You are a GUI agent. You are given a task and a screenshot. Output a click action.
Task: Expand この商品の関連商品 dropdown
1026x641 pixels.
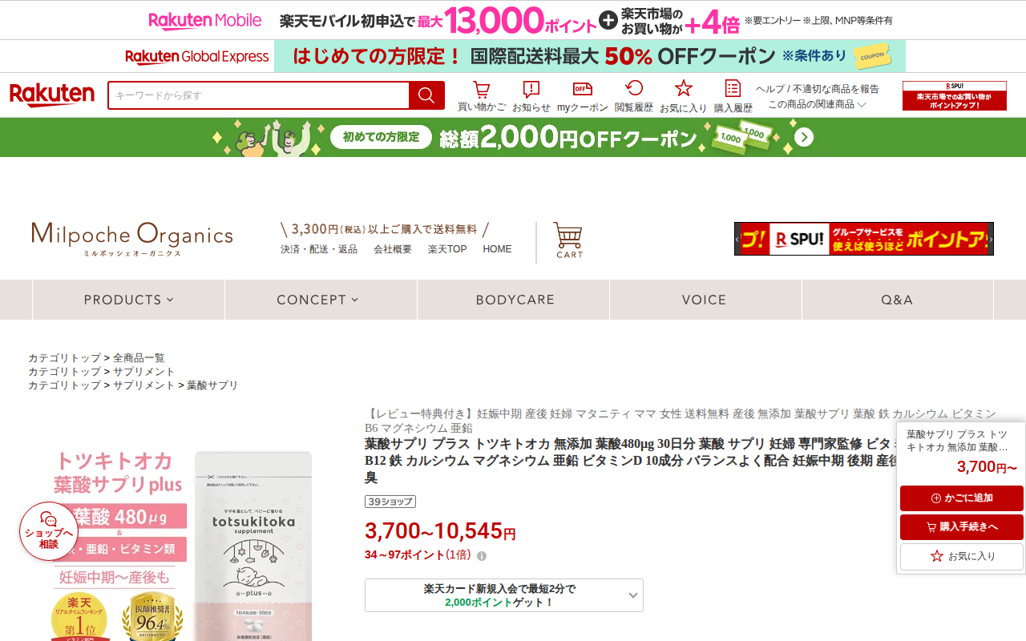click(x=818, y=104)
